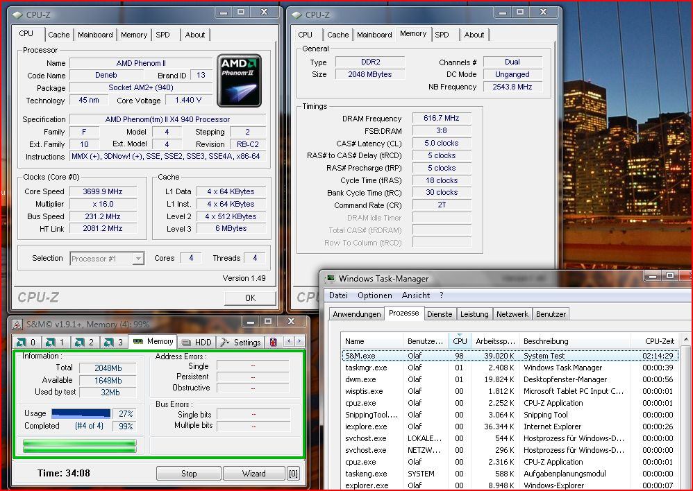Select the S&M.exe process row
Viewport: 693px width, 491px height.
[510, 356]
